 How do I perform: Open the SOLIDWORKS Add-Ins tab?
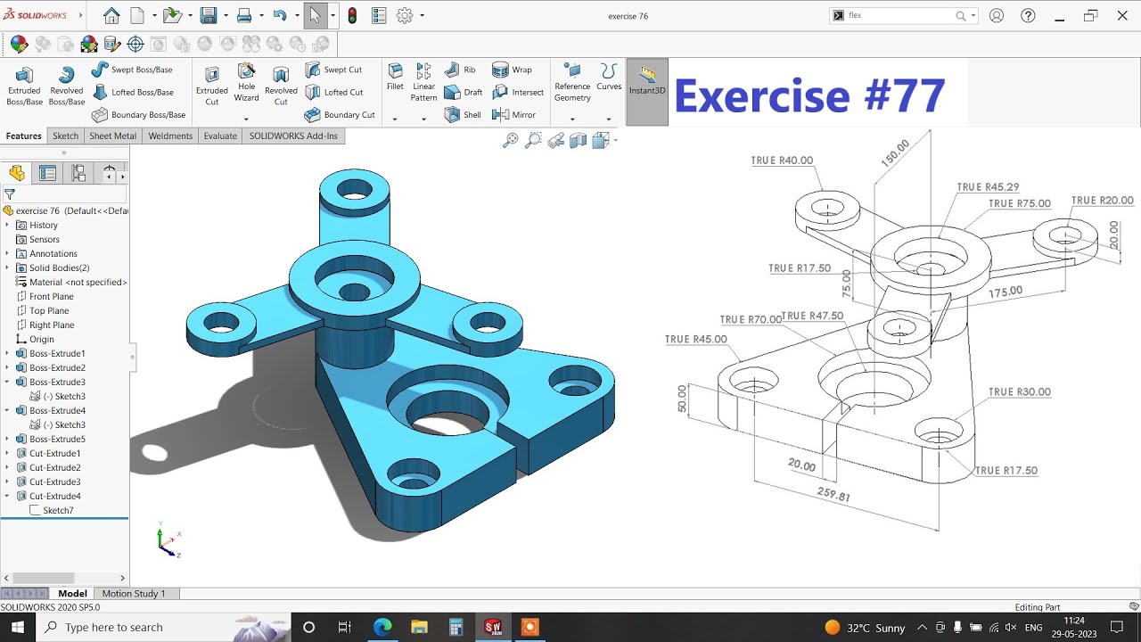(x=293, y=136)
